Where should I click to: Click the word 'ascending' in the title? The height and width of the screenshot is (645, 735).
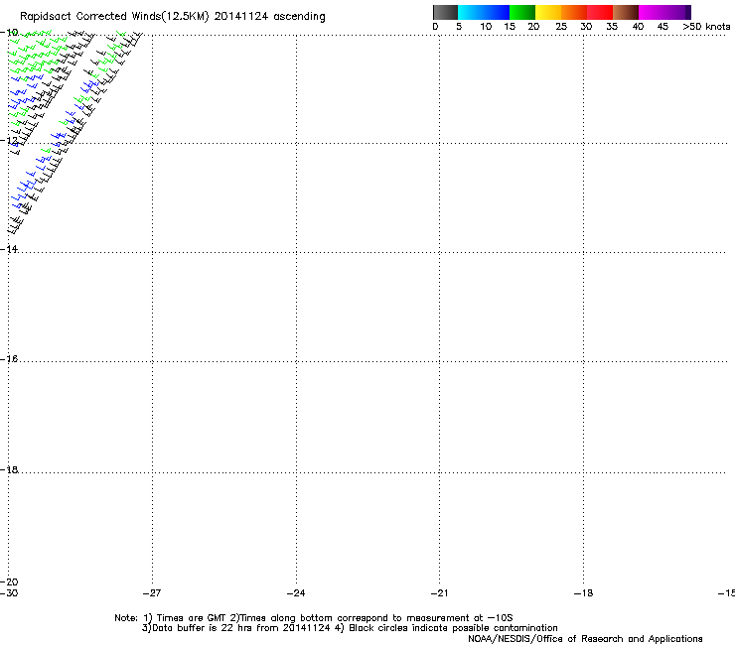(x=299, y=17)
